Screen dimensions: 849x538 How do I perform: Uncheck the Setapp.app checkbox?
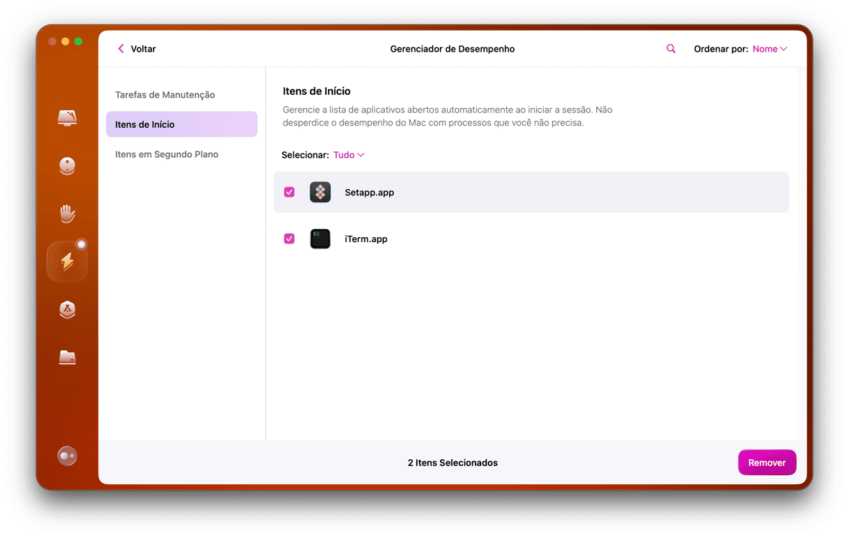[289, 192]
